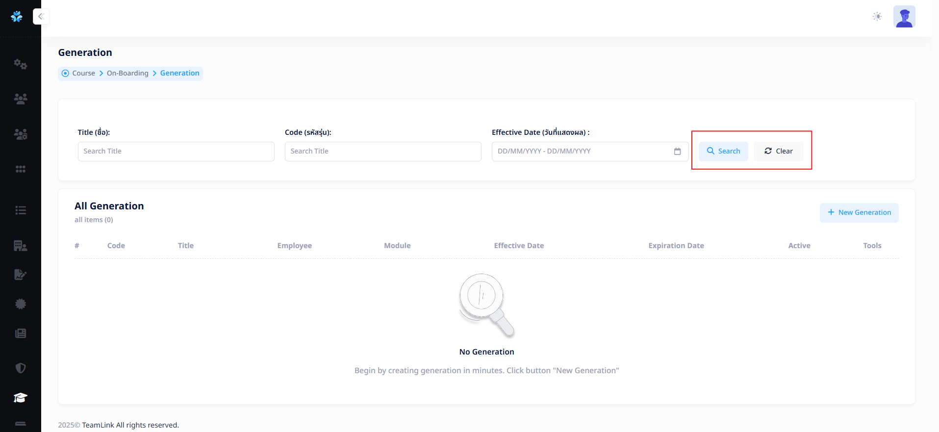Open the grid apps sidebar icon
Viewport: 939px width, 432px height.
coord(20,169)
